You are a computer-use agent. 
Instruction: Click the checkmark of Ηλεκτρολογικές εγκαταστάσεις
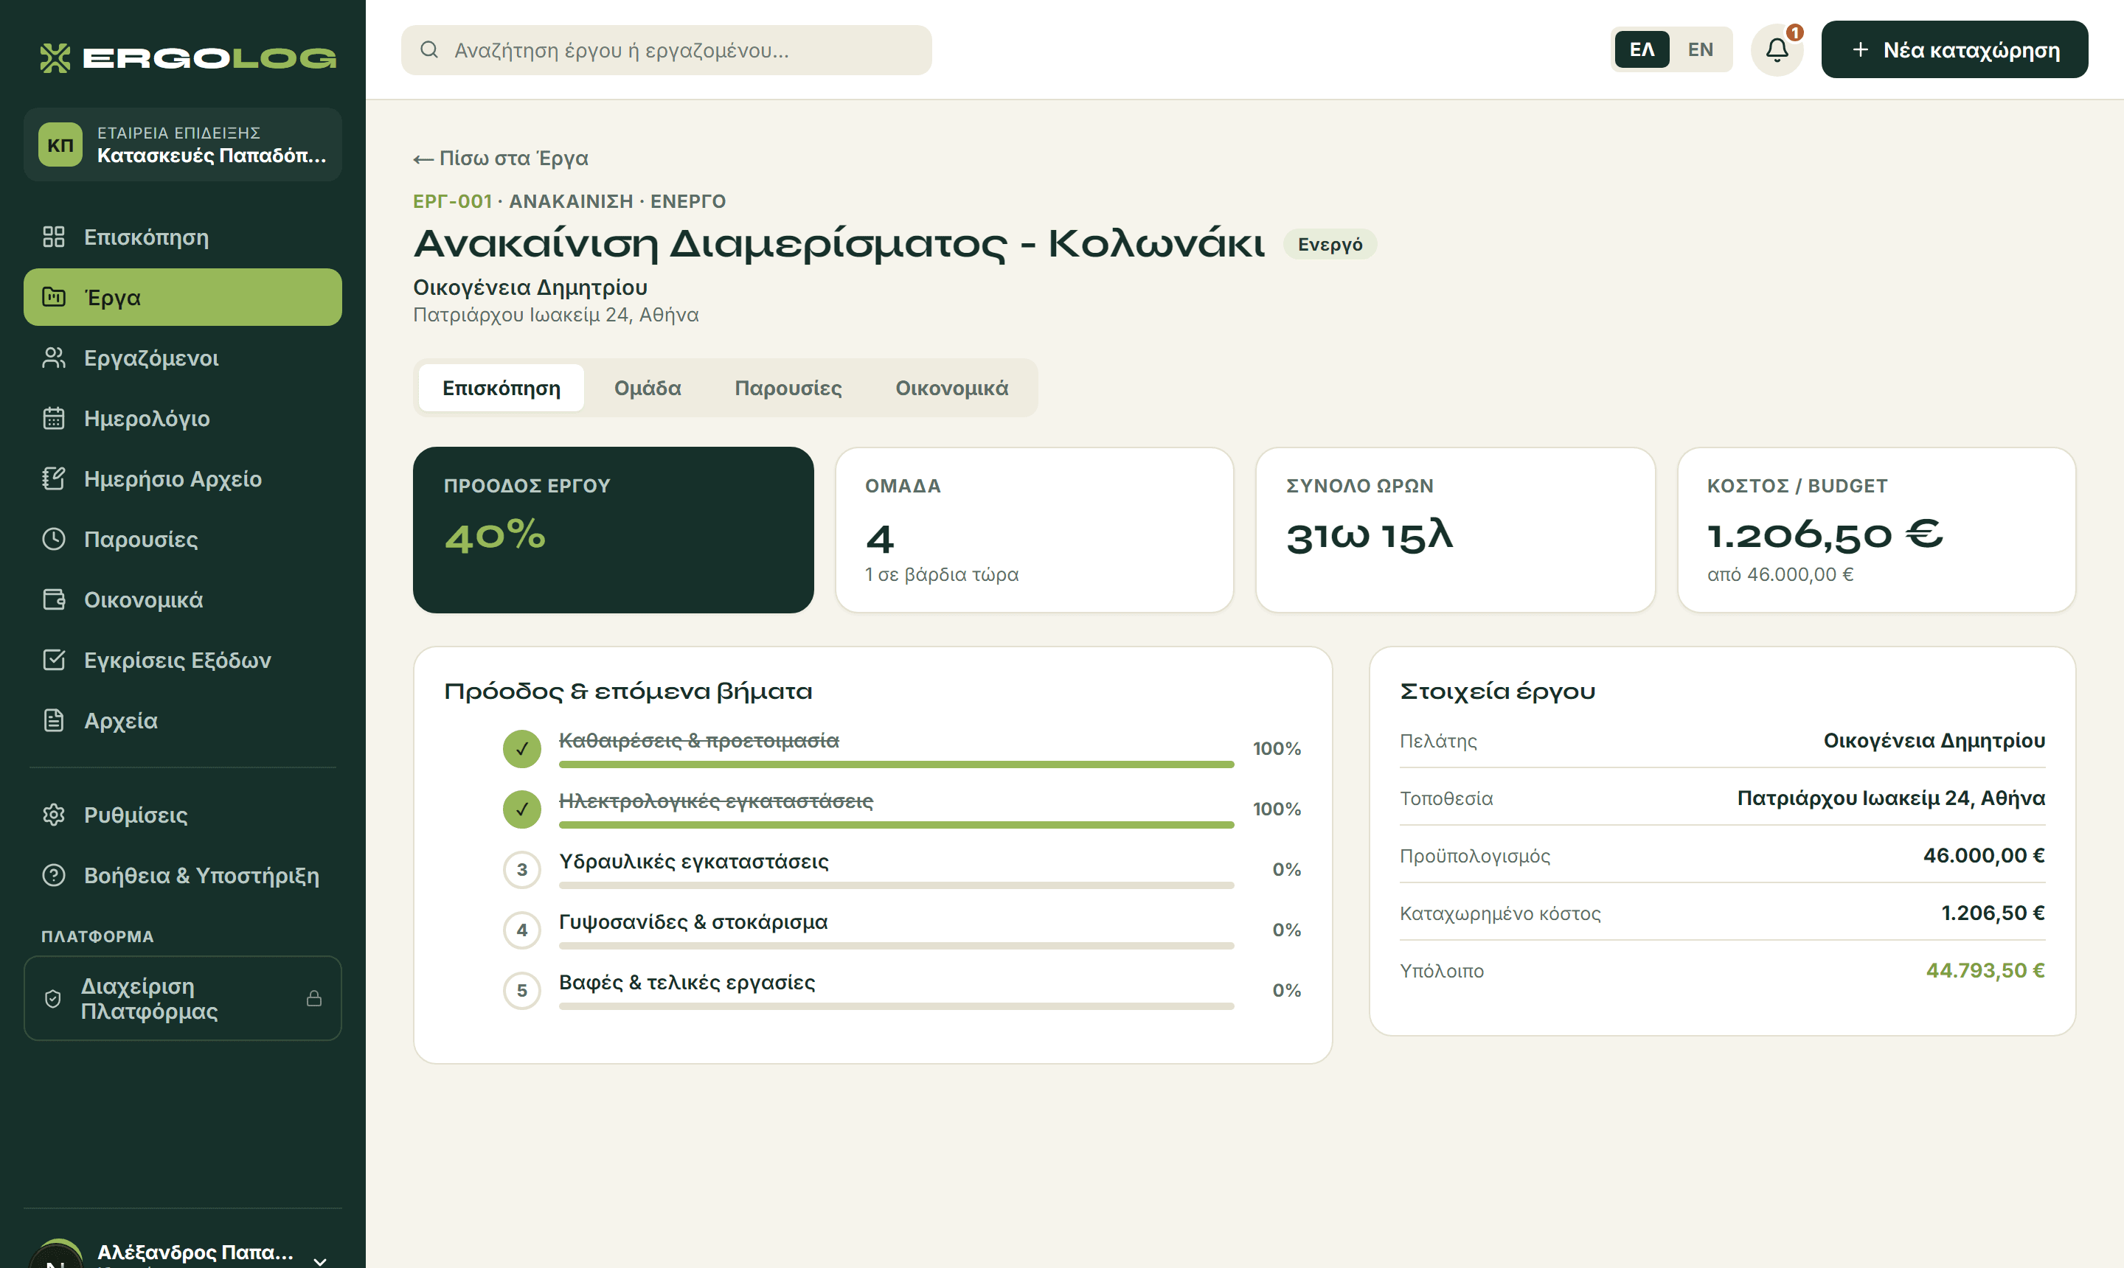[x=521, y=809]
